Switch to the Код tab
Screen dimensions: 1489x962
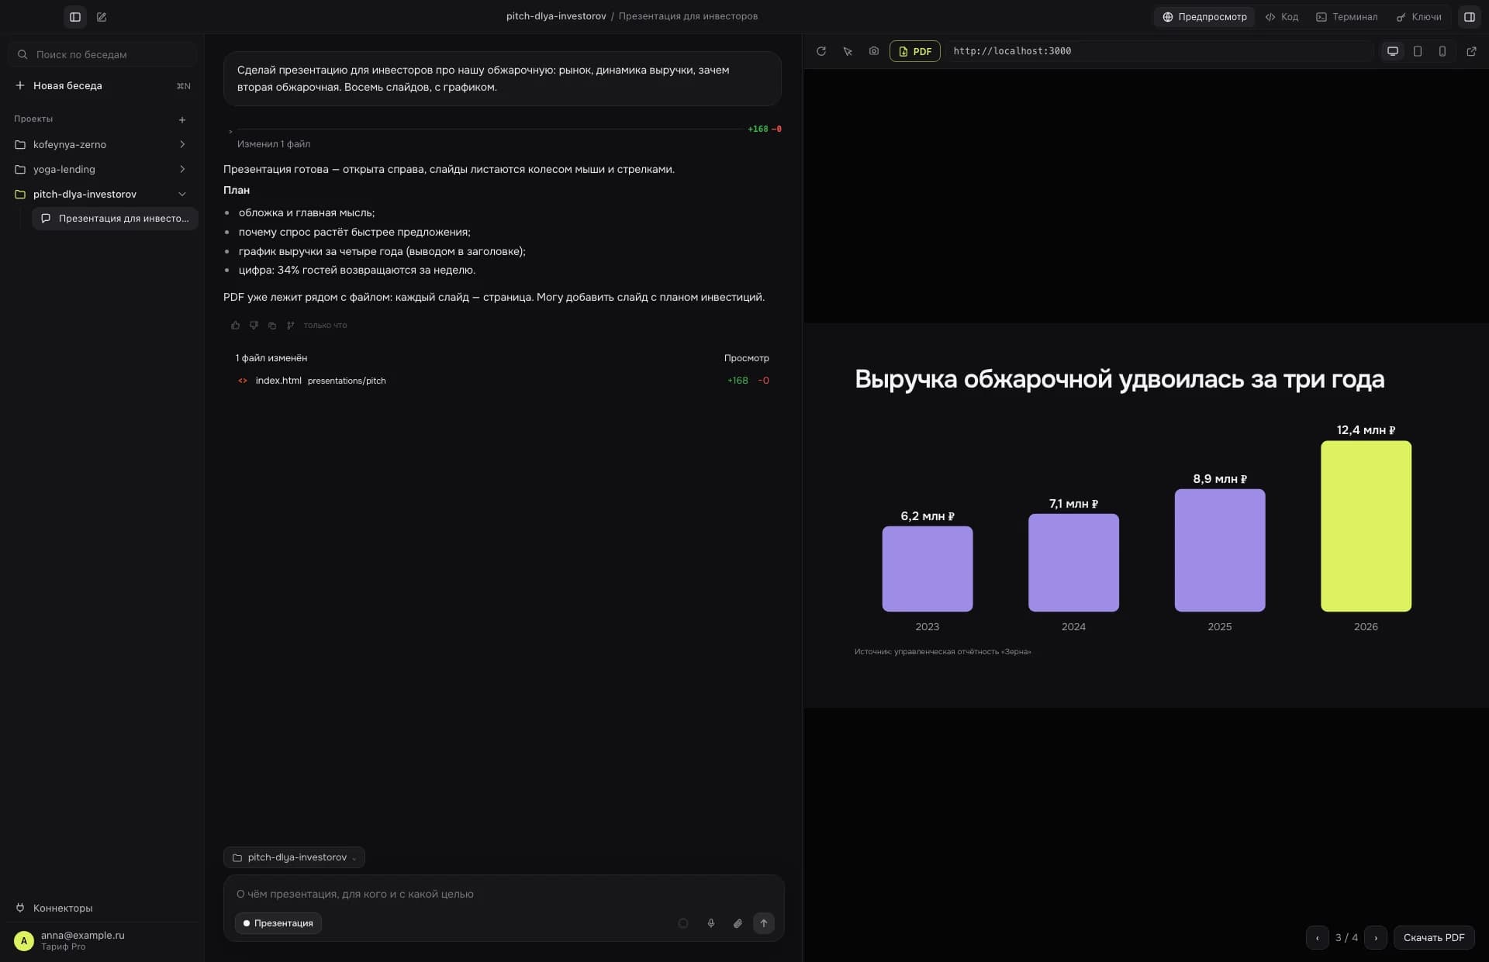pyautogui.click(x=1282, y=17)
